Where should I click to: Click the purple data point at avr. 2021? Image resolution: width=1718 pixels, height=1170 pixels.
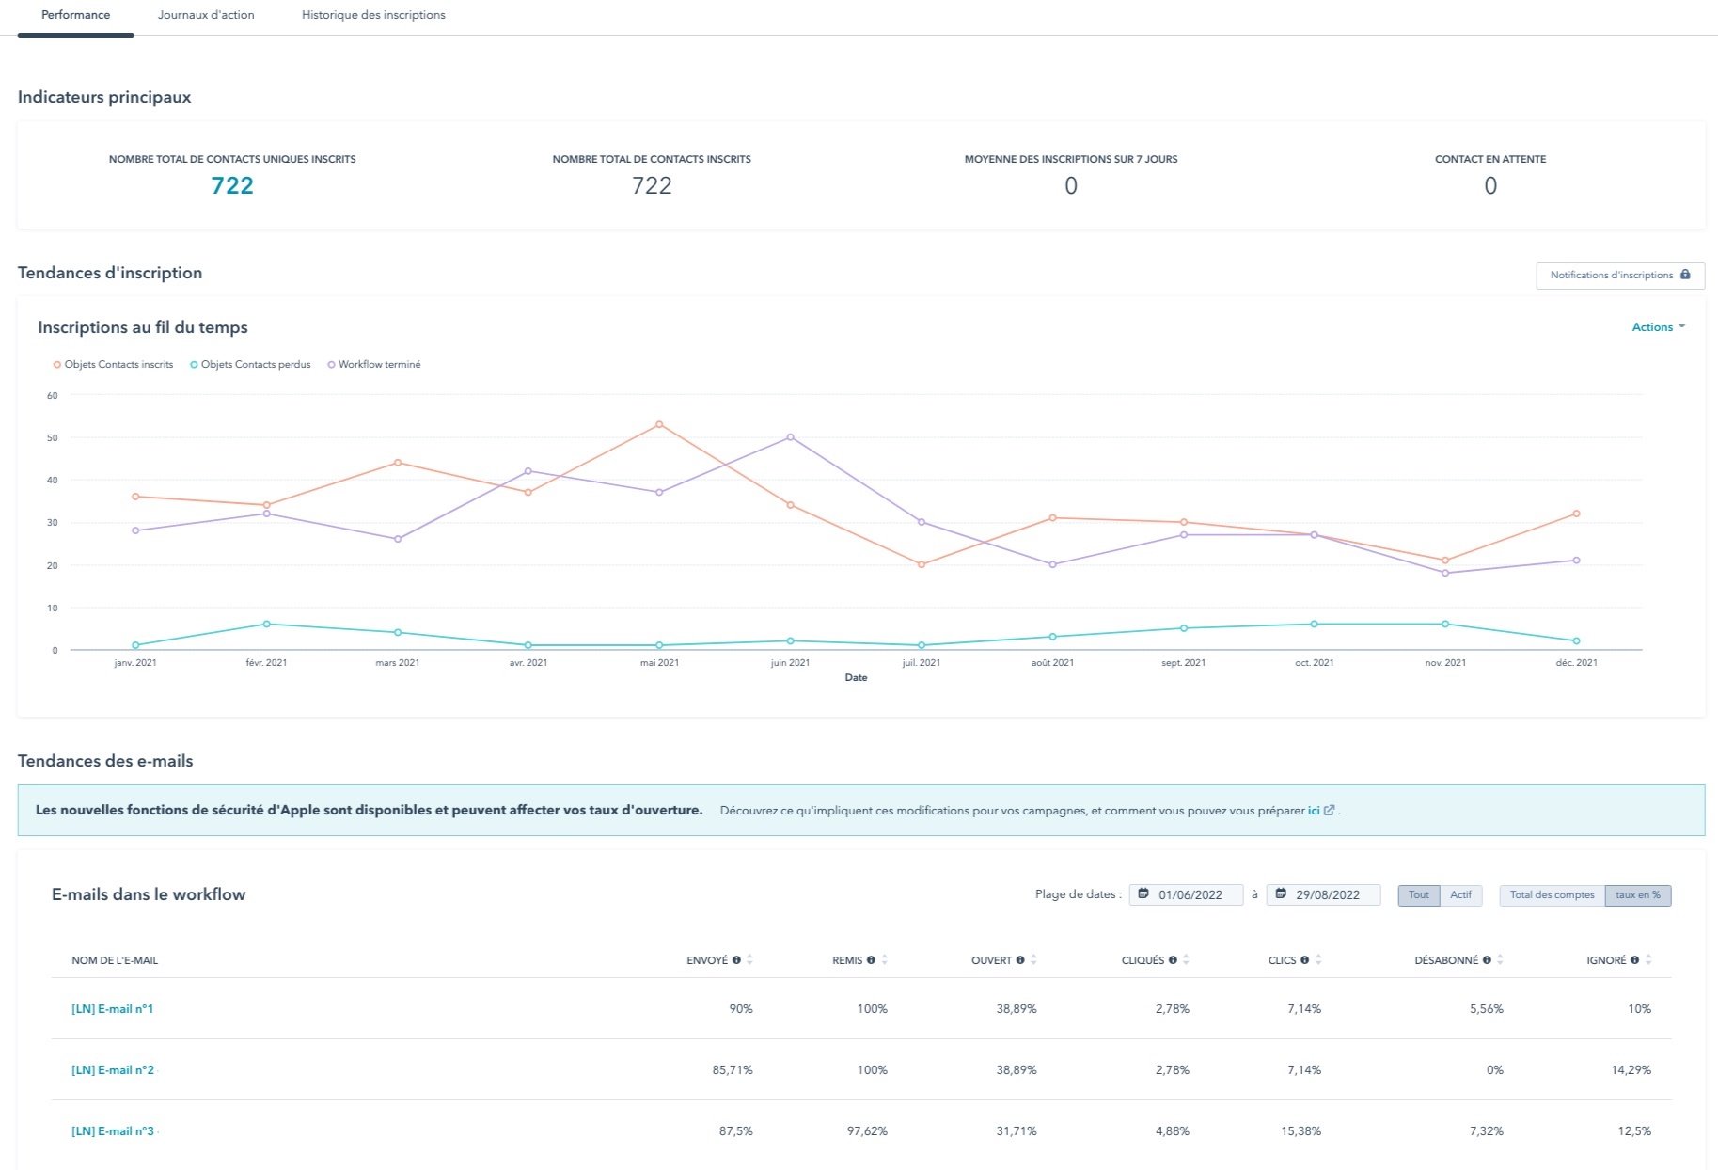[x=528, y=471]
